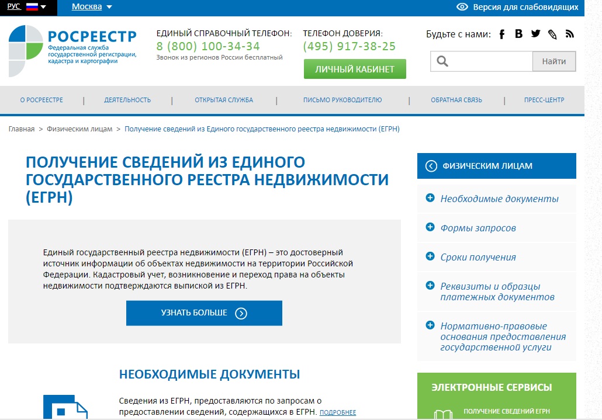Click the back arrow beside Физическим лицам

pyautogui.click(x=431, y=166)
